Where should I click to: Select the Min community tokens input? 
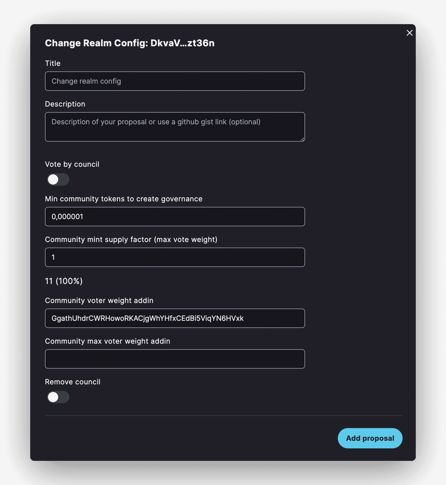[175, 217]
